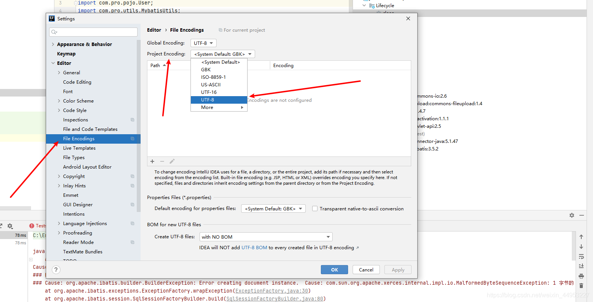The height and width of the screenshot is (302, 593).
Task: Enable Transparent native-to-ascii conversion checkbox
Action: (315, 208)
